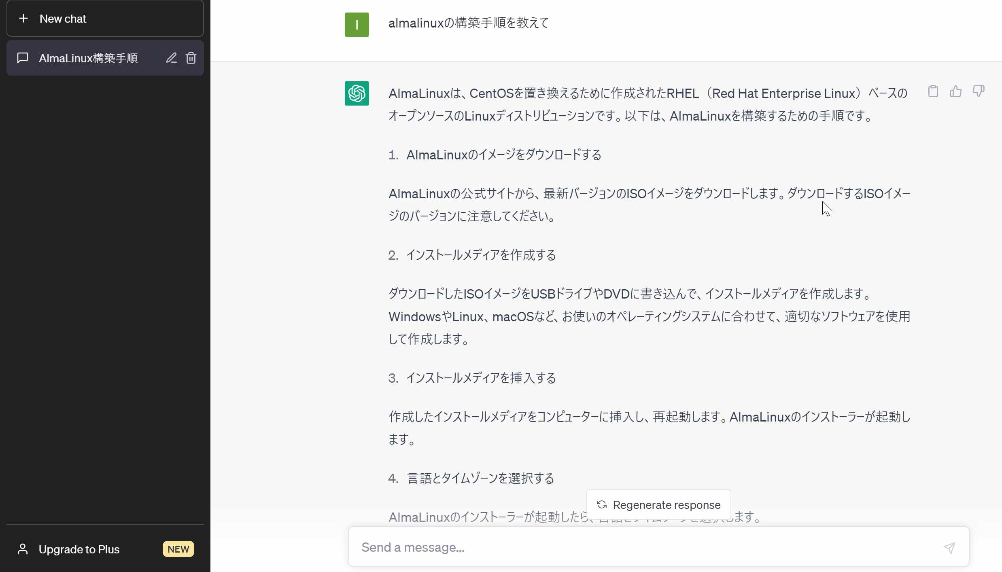Give the response a thumbs down
The image size is (1002, 572).
pos(979,91)
